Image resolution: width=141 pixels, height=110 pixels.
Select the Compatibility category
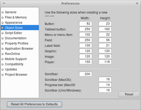20,64
